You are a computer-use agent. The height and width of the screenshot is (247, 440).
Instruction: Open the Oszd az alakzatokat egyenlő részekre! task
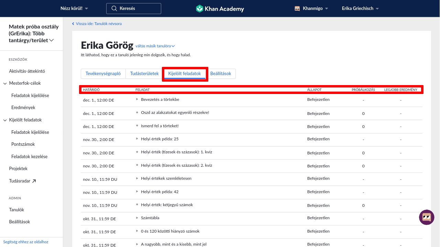175,113
